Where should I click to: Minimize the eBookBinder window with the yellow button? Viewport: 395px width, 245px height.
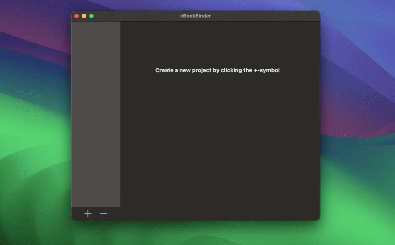tap(84, 16)
